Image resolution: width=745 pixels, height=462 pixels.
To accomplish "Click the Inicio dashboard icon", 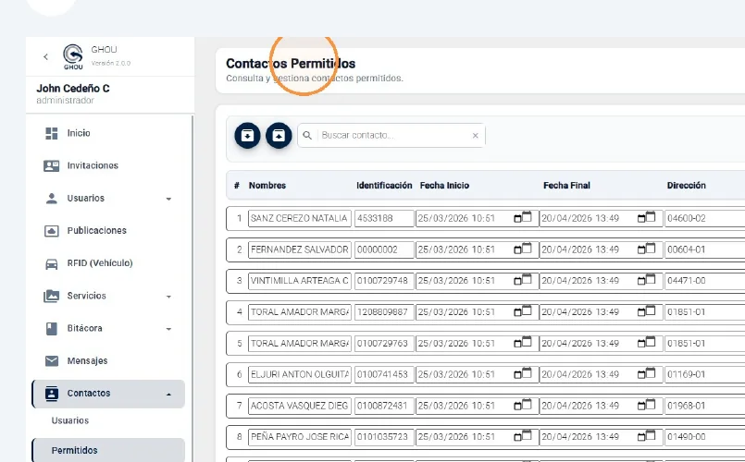I will tap(51, 133).
